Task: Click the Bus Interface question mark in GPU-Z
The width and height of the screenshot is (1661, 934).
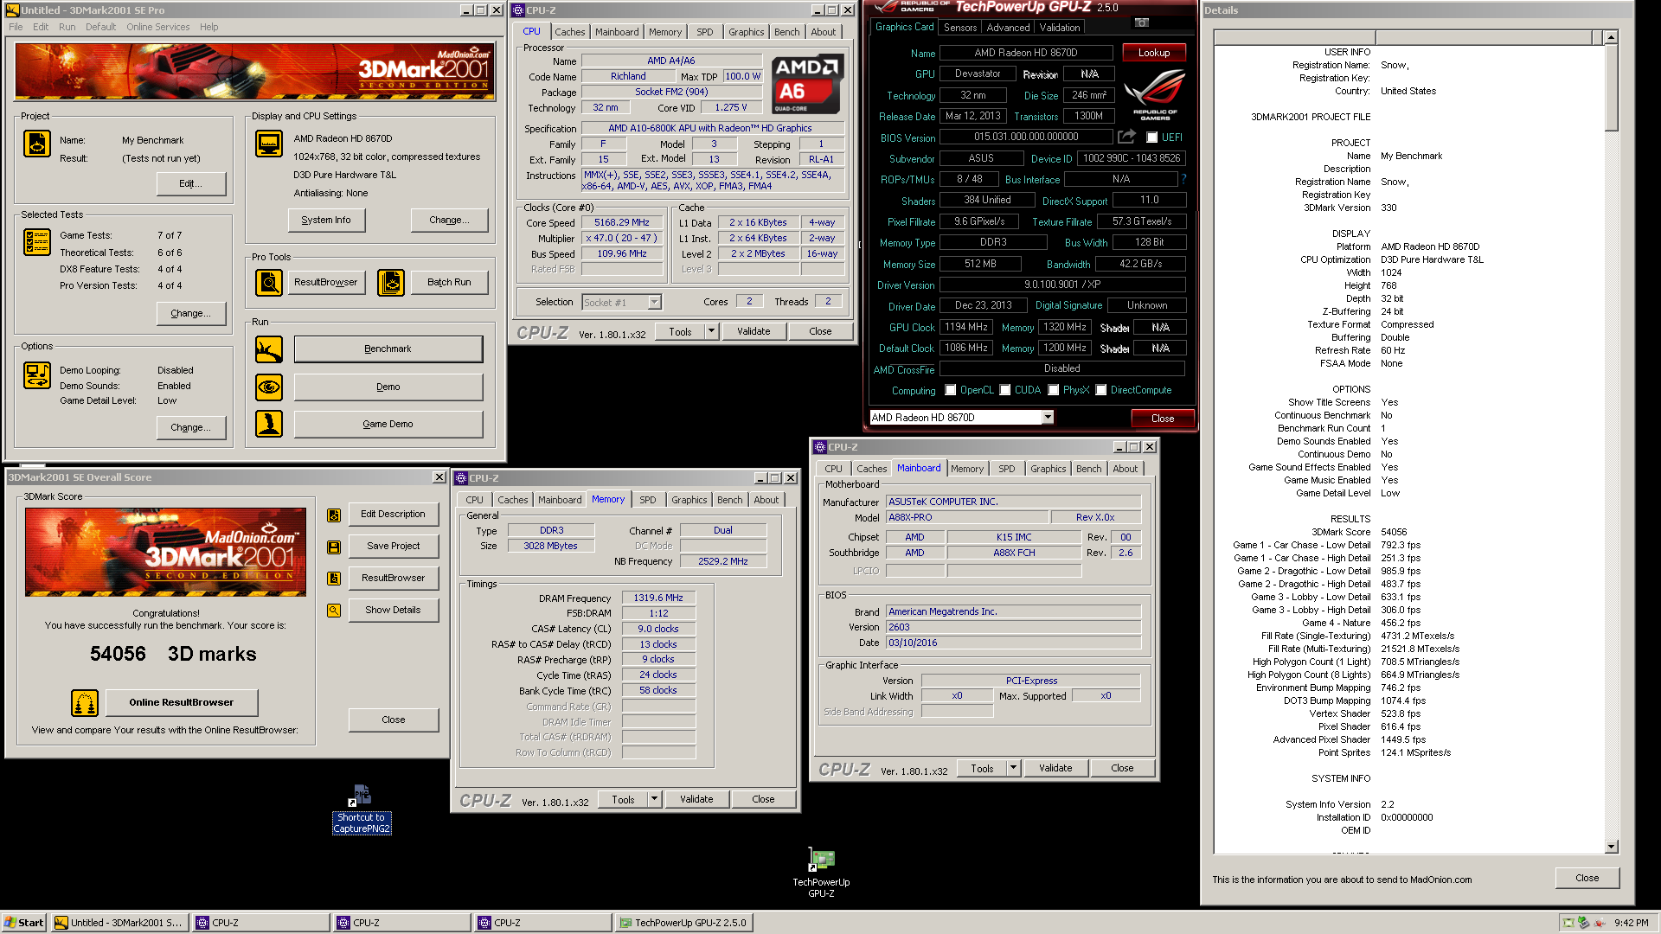Action: point(1183,179)
